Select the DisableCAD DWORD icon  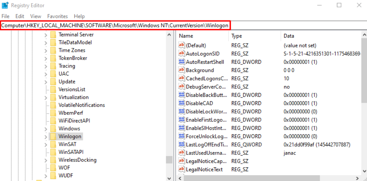tap(181, 103)
